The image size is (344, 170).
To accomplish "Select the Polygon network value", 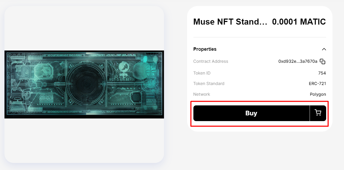I will click(318, 94).
